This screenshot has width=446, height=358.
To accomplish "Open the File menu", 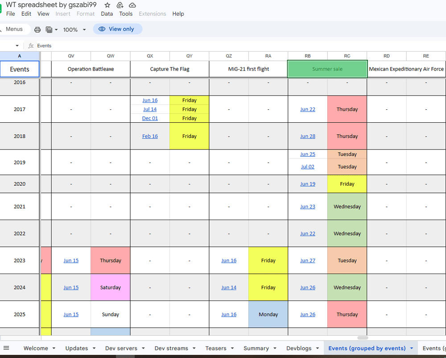I will [11, 14].
